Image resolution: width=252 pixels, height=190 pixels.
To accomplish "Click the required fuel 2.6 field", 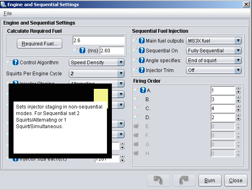I will tap(99, 40).
